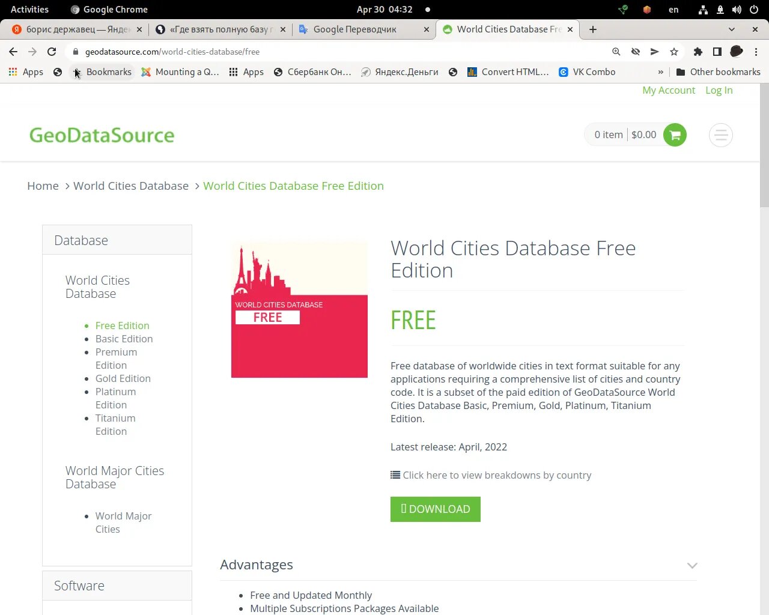Collapse the Advantages section chevron

pyautogui.click(x=692, y=565)
